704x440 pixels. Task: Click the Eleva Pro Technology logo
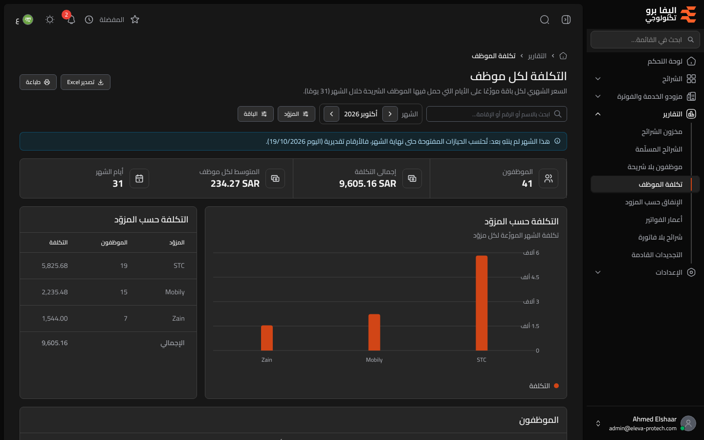671,15
